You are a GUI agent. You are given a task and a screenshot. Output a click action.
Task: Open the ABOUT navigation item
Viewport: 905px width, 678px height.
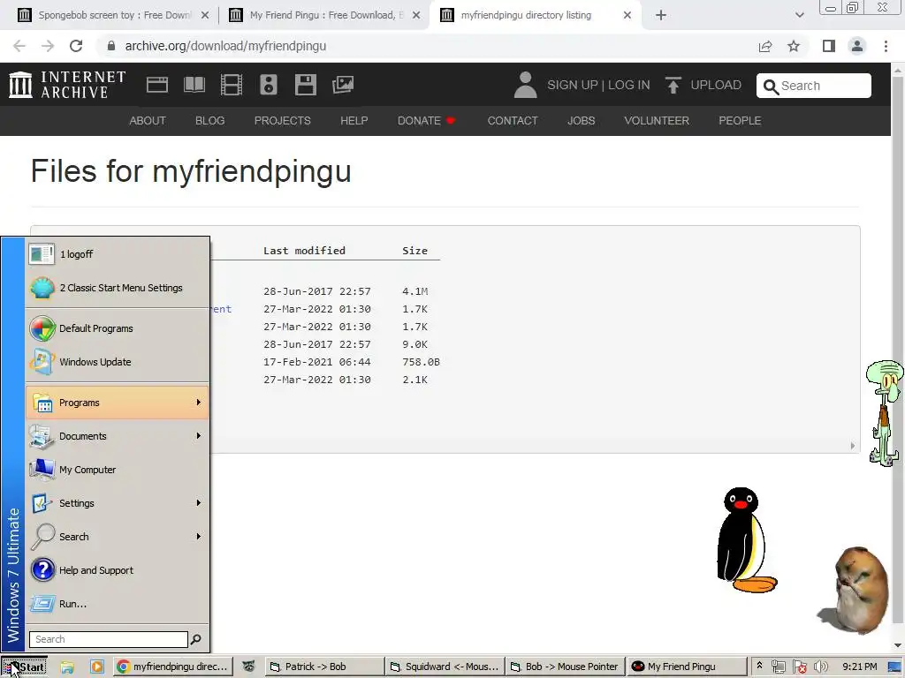(148, 120)
